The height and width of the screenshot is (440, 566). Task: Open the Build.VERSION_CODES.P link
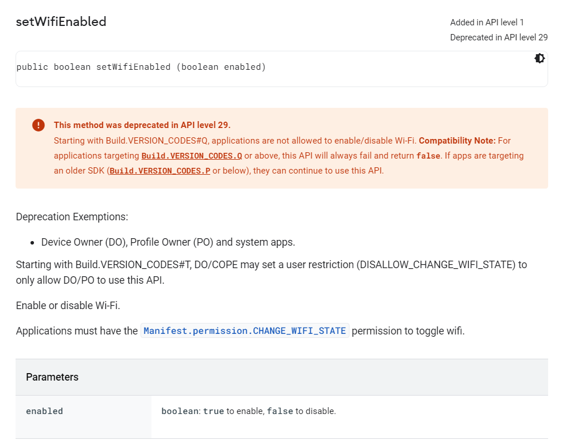point(160,171)
